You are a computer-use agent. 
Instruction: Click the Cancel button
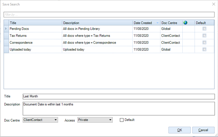tap(203, 130)
